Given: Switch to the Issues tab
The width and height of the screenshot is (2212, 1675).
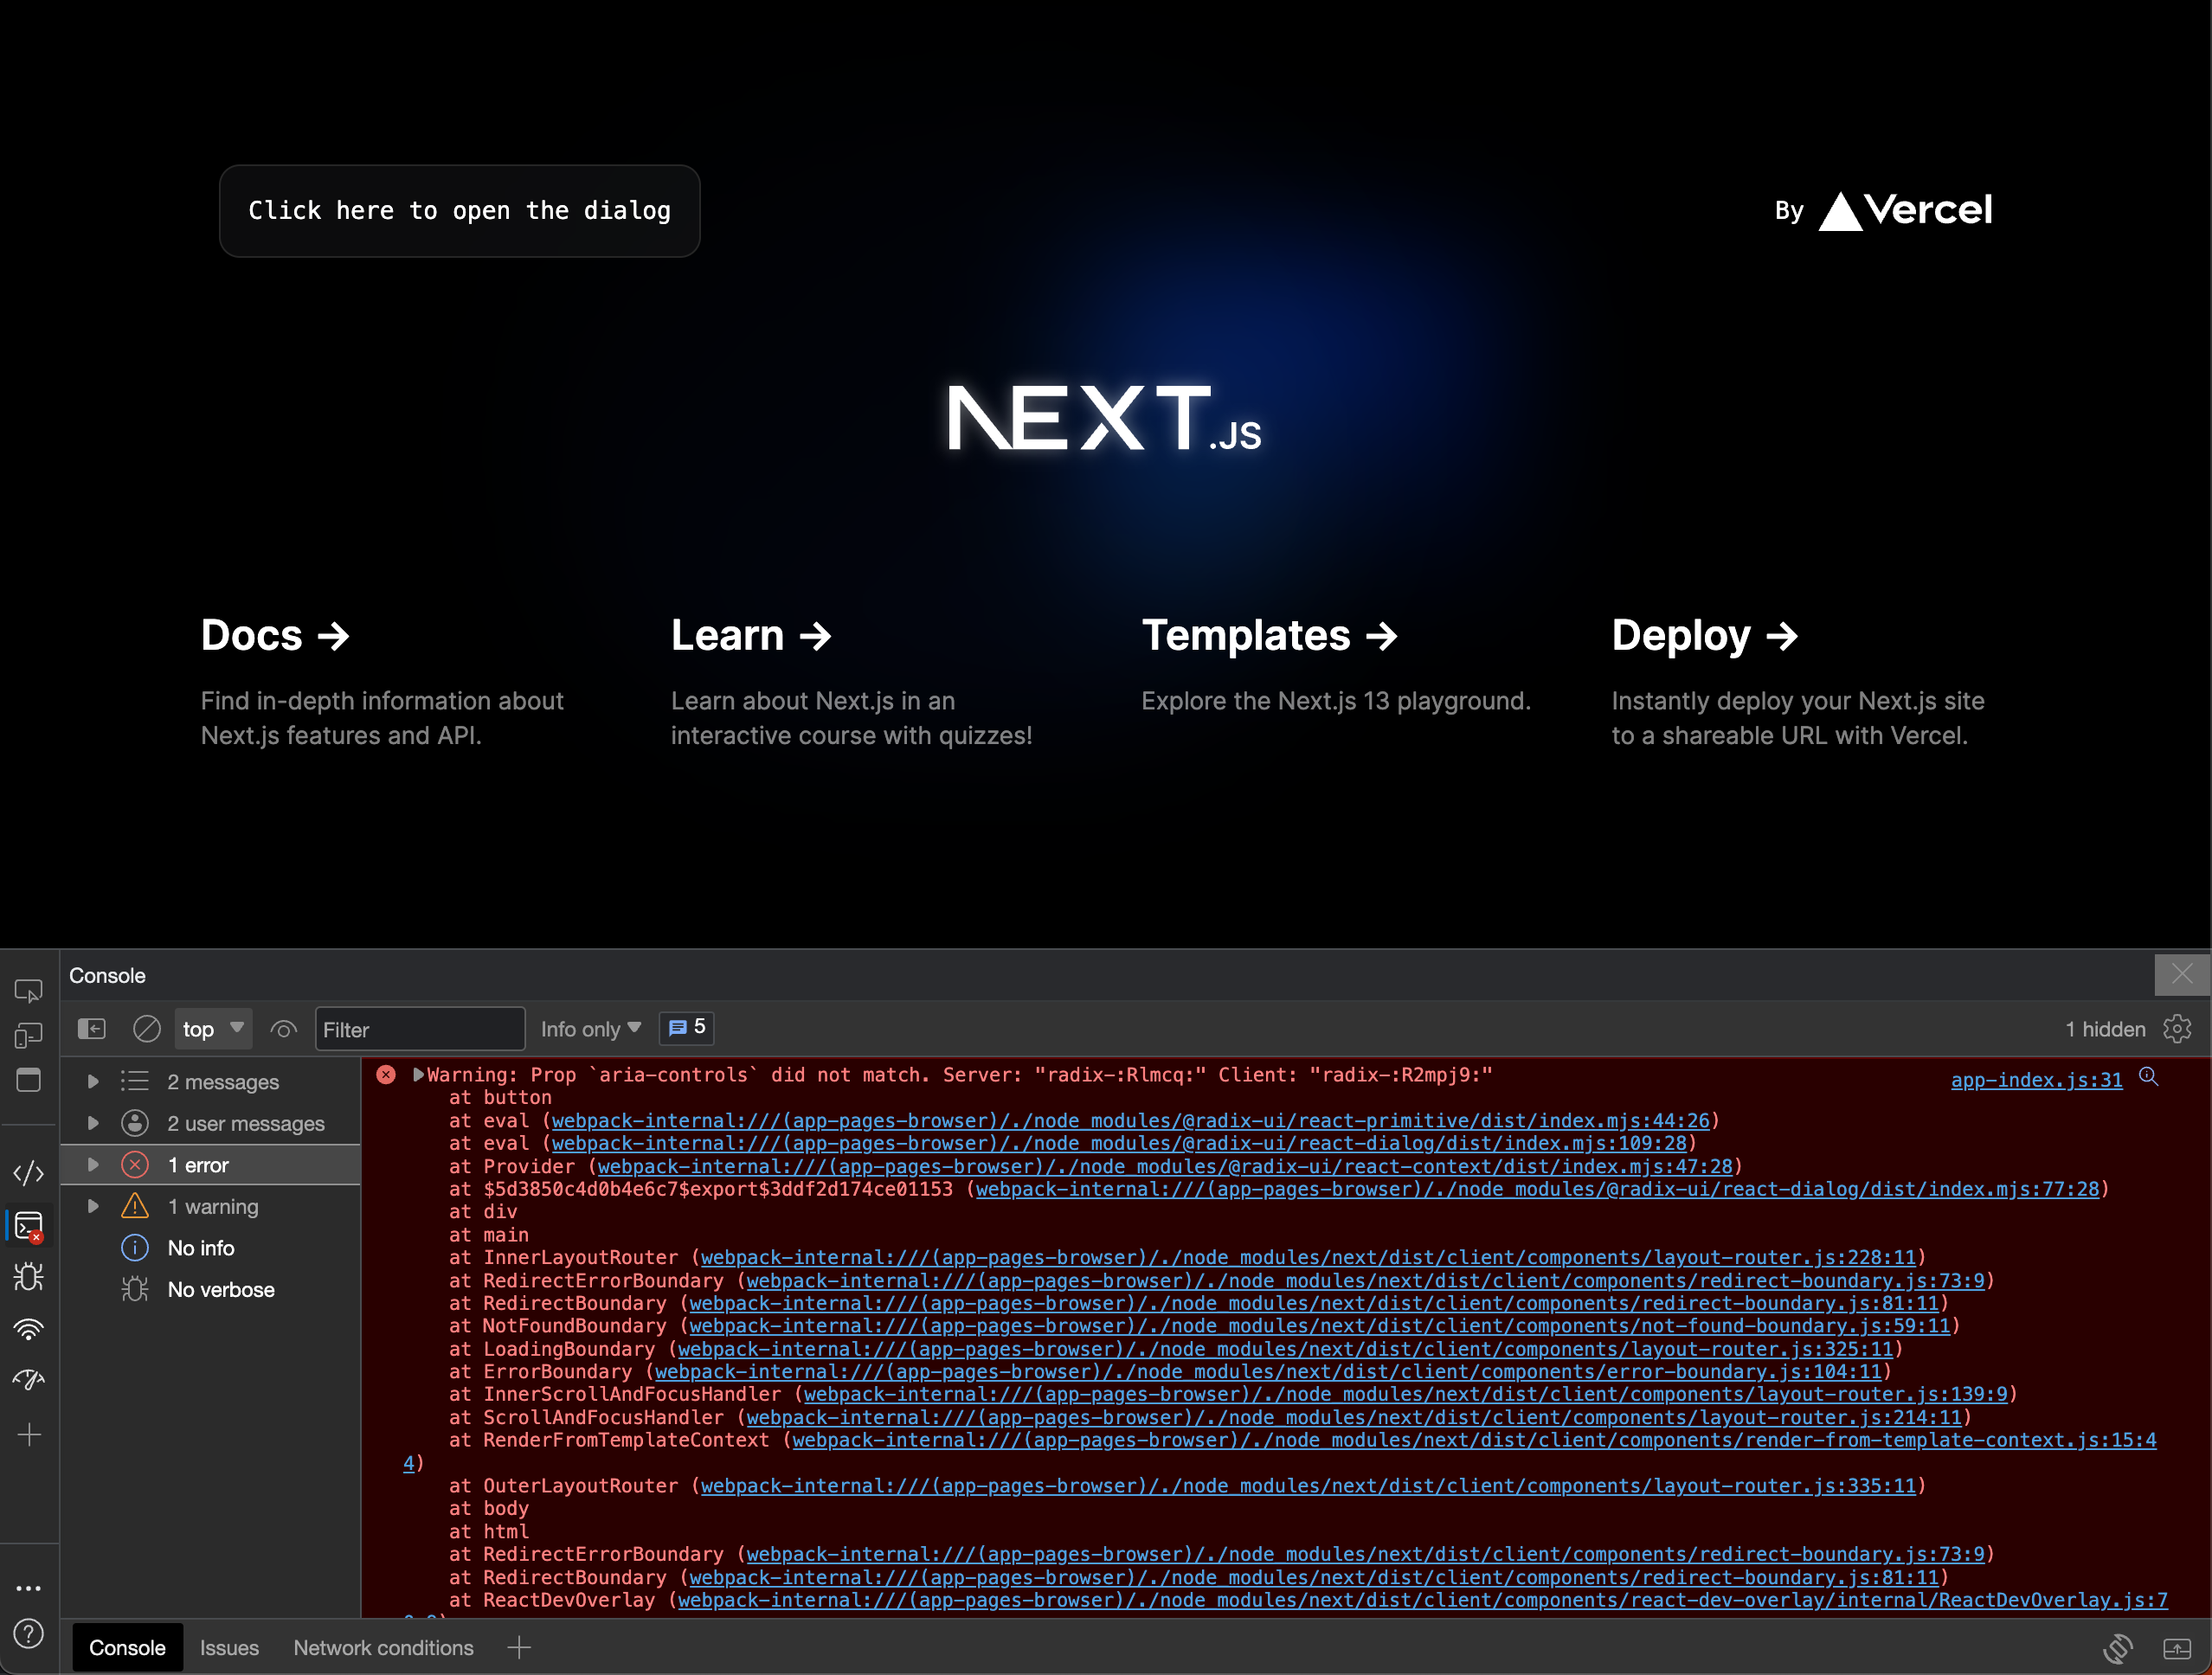Looking at the screenshot, I should (230, 1647).
